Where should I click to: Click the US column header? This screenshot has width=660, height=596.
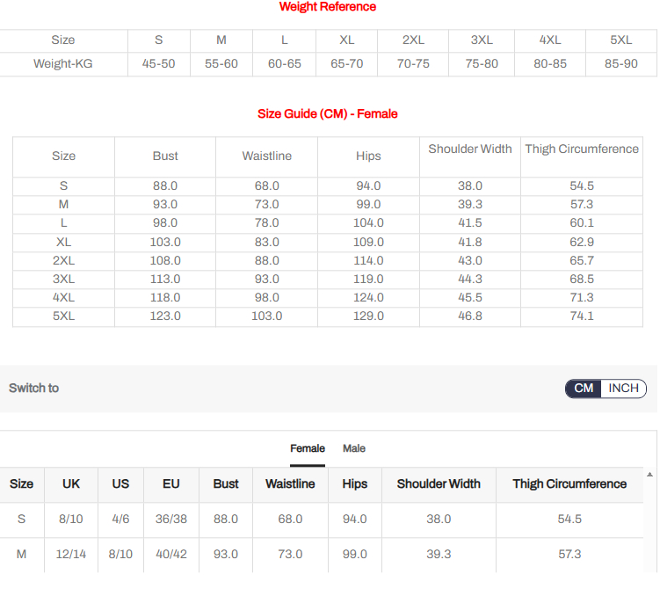[x=120, y=484]
